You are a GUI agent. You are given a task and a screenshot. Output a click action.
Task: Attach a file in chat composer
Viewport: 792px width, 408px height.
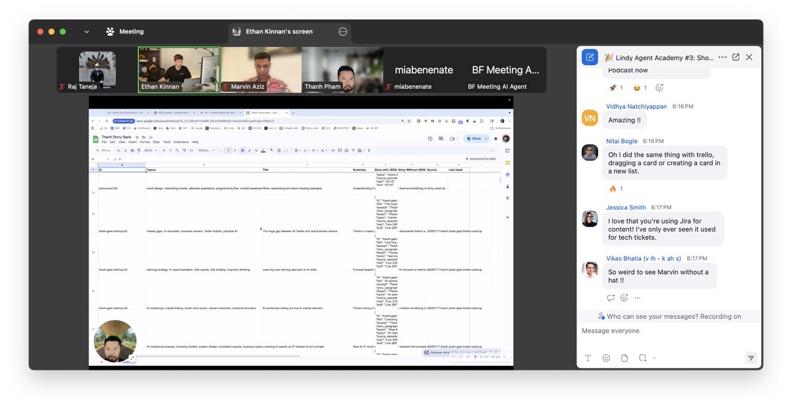[x=624, y=358]
